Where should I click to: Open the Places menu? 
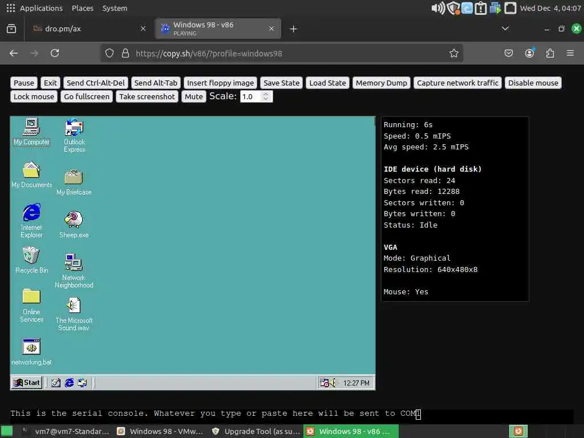(x=82, y=8)
